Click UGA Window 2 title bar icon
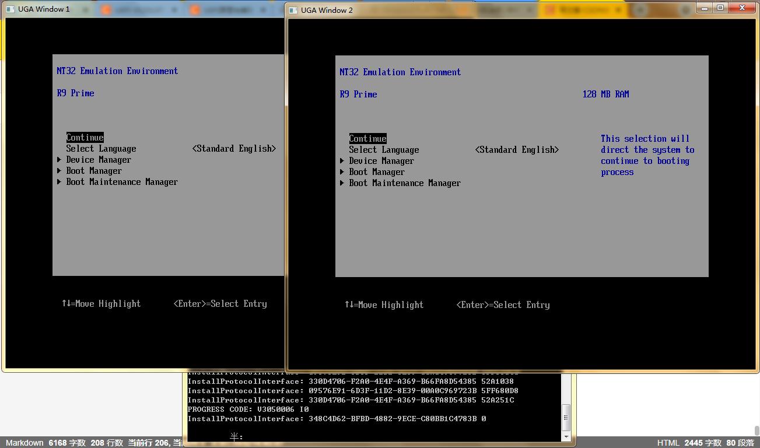The width and height of the screenshot is (760, 448). point(293,10)
